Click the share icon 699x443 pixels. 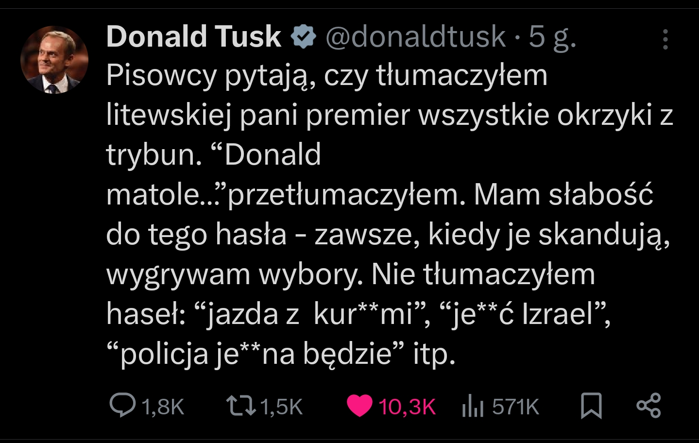[648, 406]
